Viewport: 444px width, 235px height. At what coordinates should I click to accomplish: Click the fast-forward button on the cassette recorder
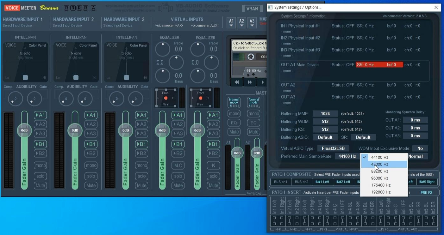pyautogui.click(x=250, y=82)
